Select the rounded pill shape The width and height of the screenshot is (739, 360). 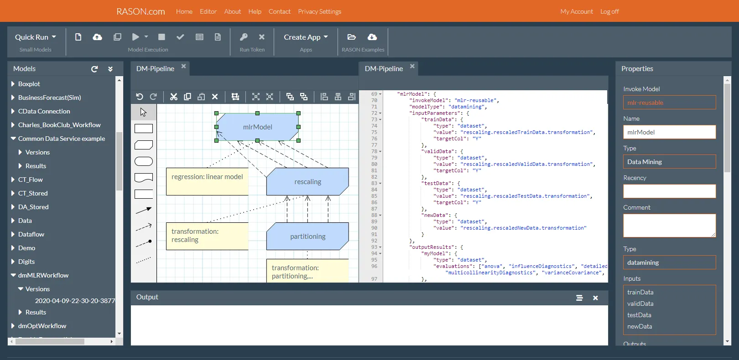point(143,161)
